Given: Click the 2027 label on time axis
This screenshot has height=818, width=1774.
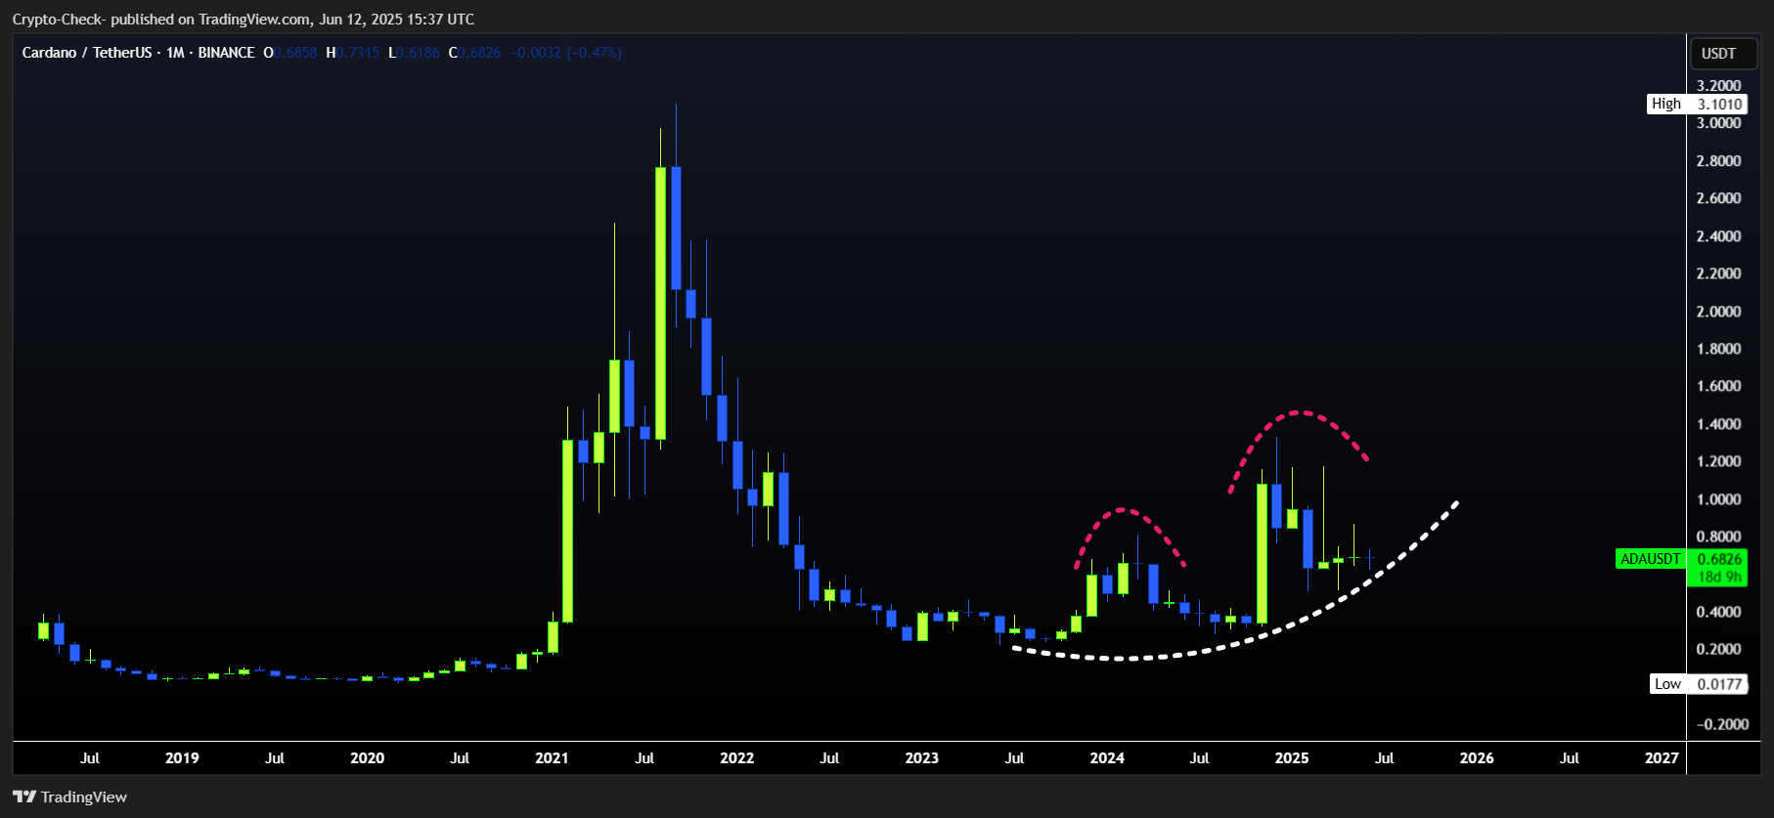Looking at the screenshot, I should [1662, 757].
